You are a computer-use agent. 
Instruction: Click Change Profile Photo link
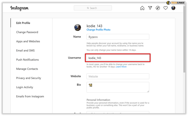tap(99, 30)
